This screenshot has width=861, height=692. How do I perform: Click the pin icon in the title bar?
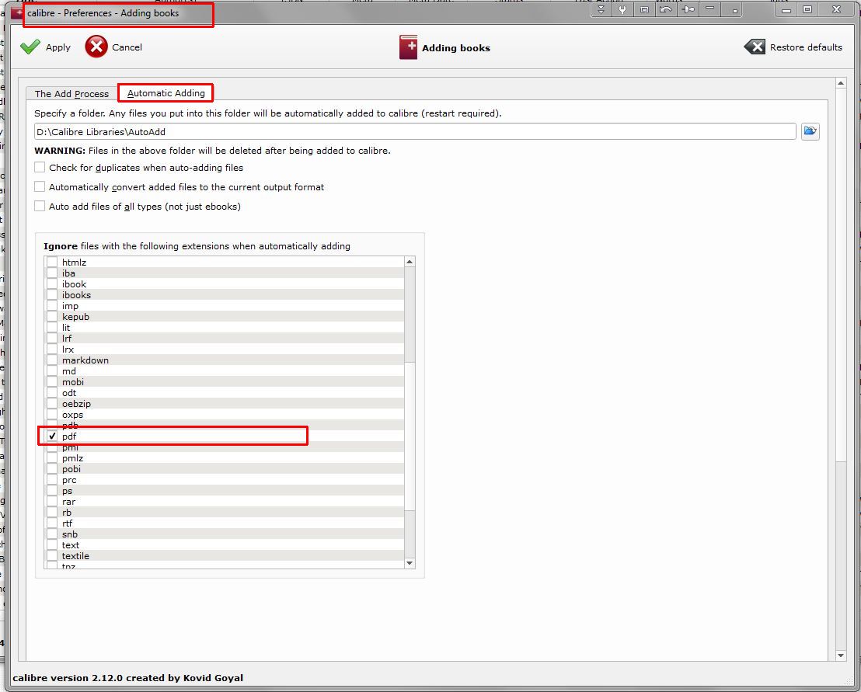688,9
